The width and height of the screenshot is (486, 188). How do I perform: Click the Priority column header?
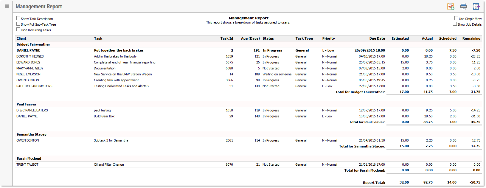pos(328,38)
